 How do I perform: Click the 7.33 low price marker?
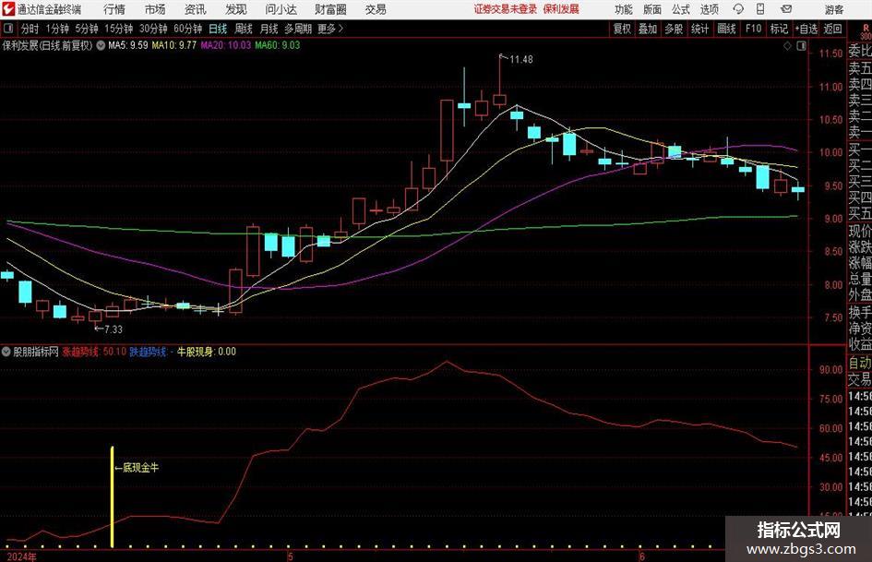pos(113,329)
